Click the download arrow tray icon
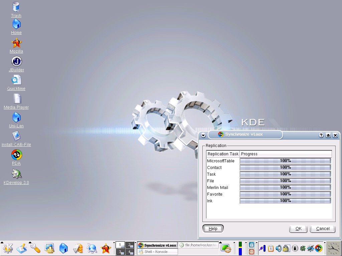This screenshot has width=342, height=256. pos(295,248)
